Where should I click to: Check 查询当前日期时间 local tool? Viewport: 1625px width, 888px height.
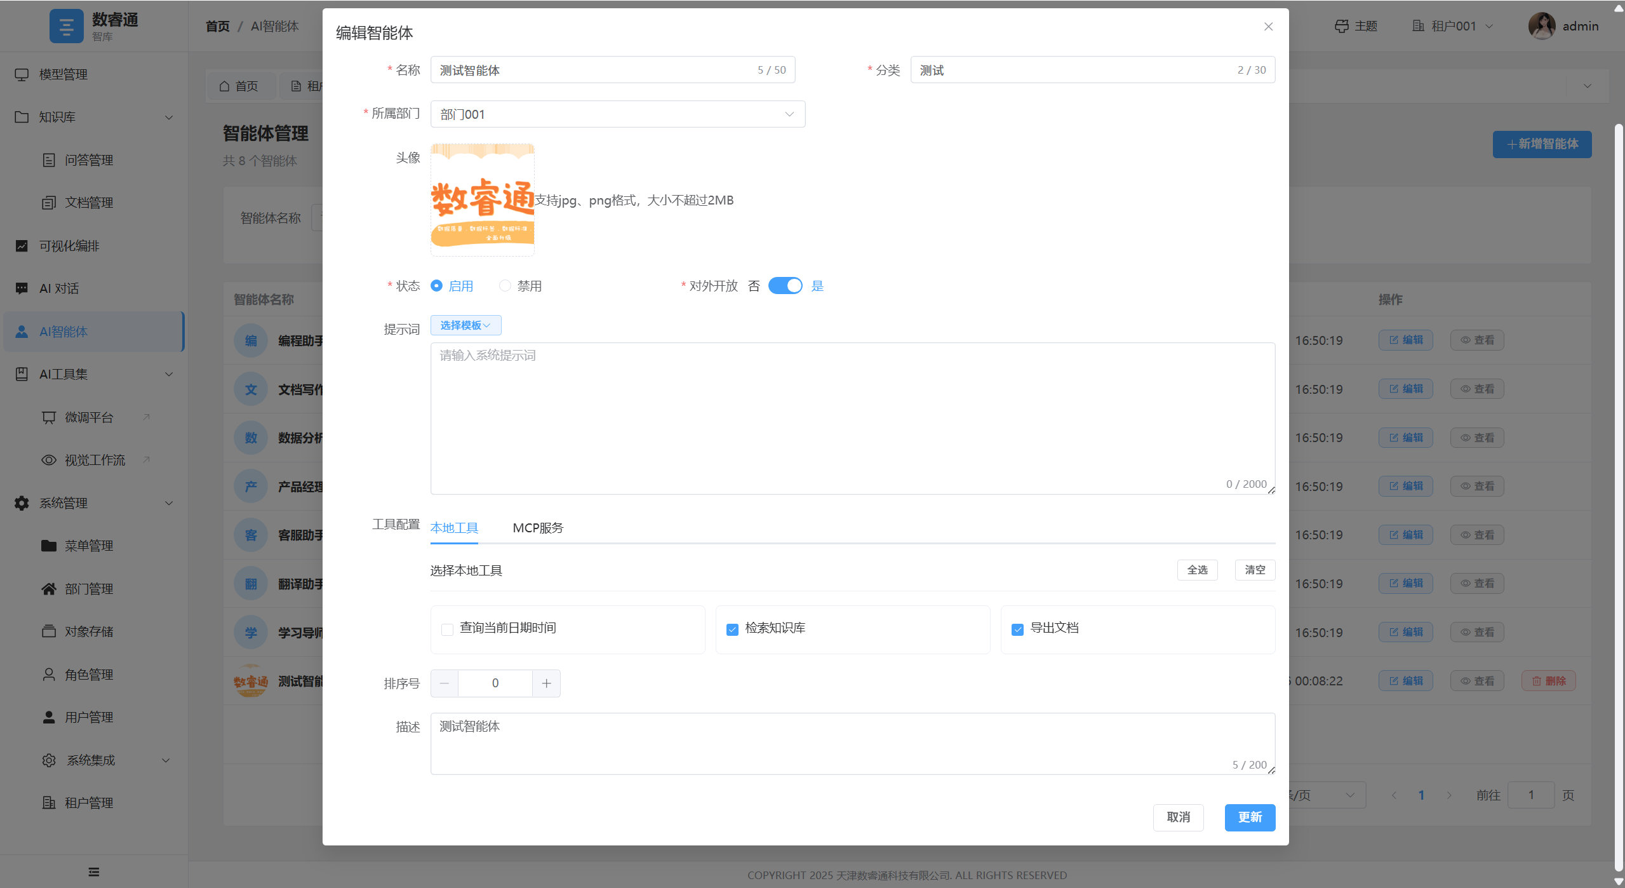pos(446,628)
